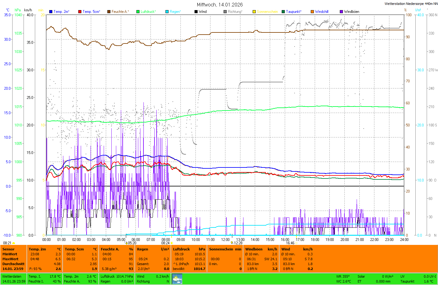
Task: Click the Windböen km/h table header
Action: pos(261,249)
